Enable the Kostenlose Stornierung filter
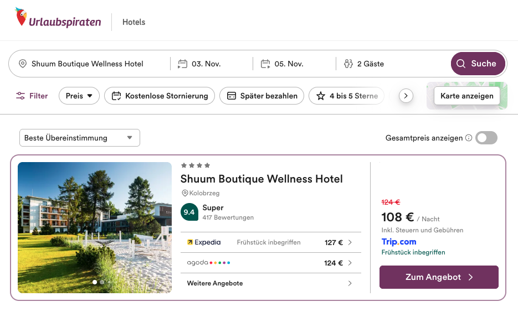 pyautogui.click(x=160, y=96)
